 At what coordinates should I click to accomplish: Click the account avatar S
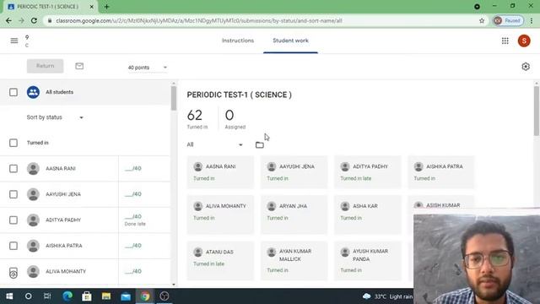(x=524, y=41)
